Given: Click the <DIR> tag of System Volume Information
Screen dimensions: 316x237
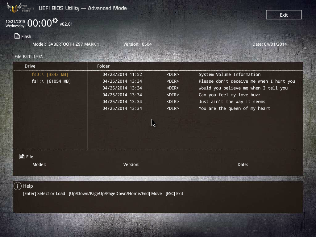Looking at the screenshot, I should [x=173, y=74].
